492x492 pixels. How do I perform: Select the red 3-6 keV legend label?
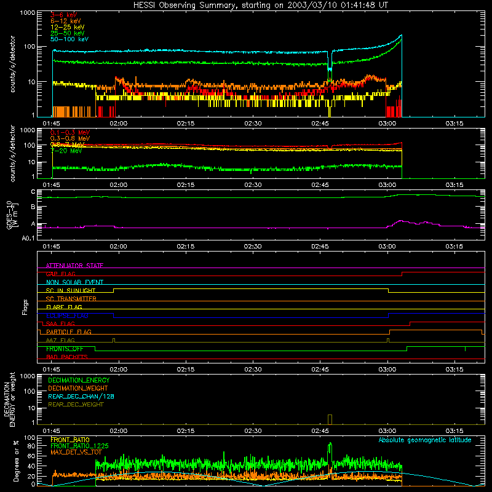coord(64,15)
